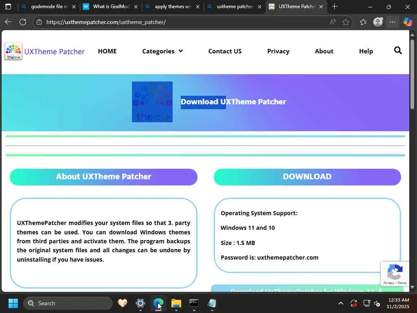Click the sync update tray icon
Image resolution: width=417 pixels, height=313 pixels.
[354, 303]
